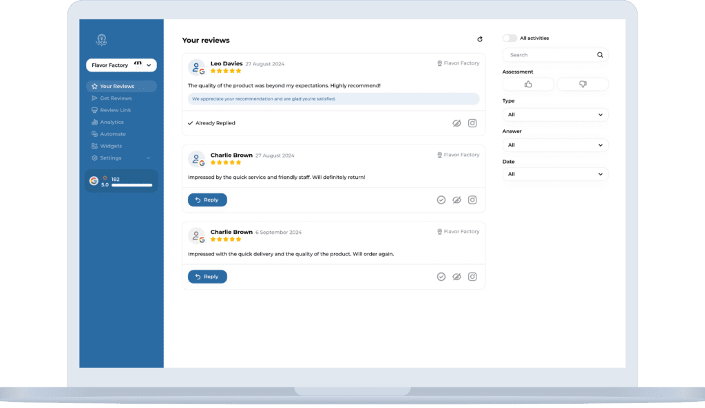Click the refresh icon above the reviews list
This screenshot has height=408, width=705.
pyautogui.click(x=481, y=40)
